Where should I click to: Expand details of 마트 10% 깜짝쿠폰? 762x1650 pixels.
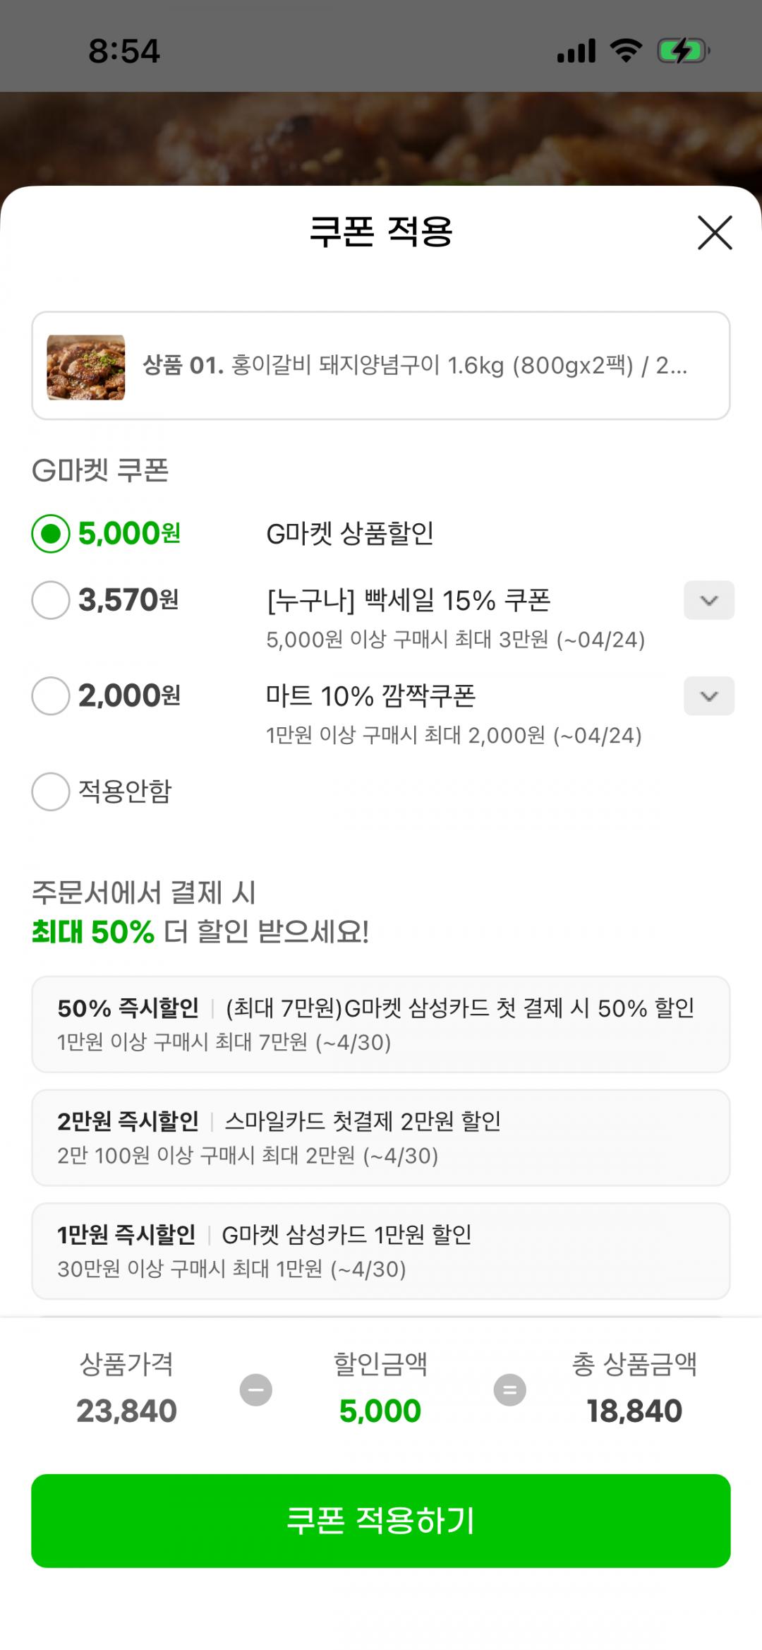[x=708, y=696]
